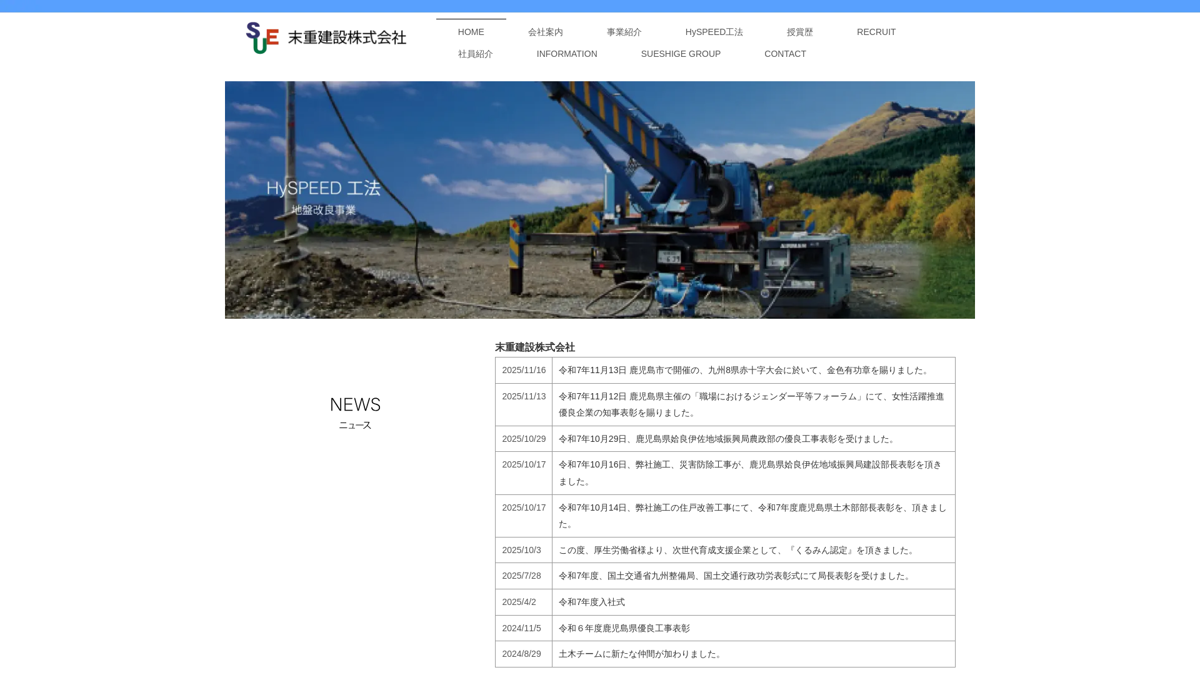Click the HySPEED 工法 hero banner
The width and height of the screenshot is (1200, 675).
(x=599, y=199)
